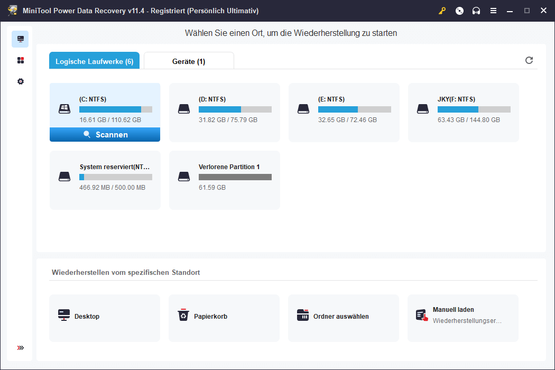Refresh the drive list
The height and width of the screenshot is (370, 555).
(529, 60)
